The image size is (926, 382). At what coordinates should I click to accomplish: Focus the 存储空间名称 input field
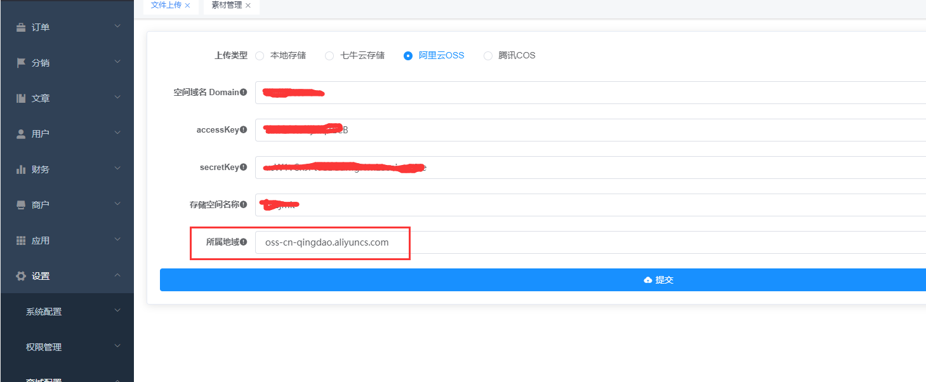pyautogui.click(x=590, y=205)
